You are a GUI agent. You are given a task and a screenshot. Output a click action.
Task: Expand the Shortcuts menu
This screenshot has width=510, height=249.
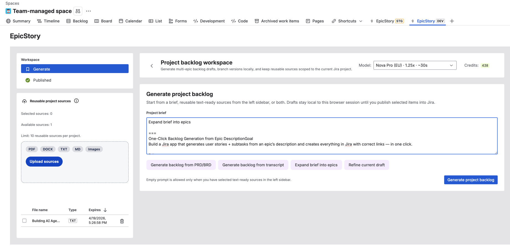(x=361, y=21)
